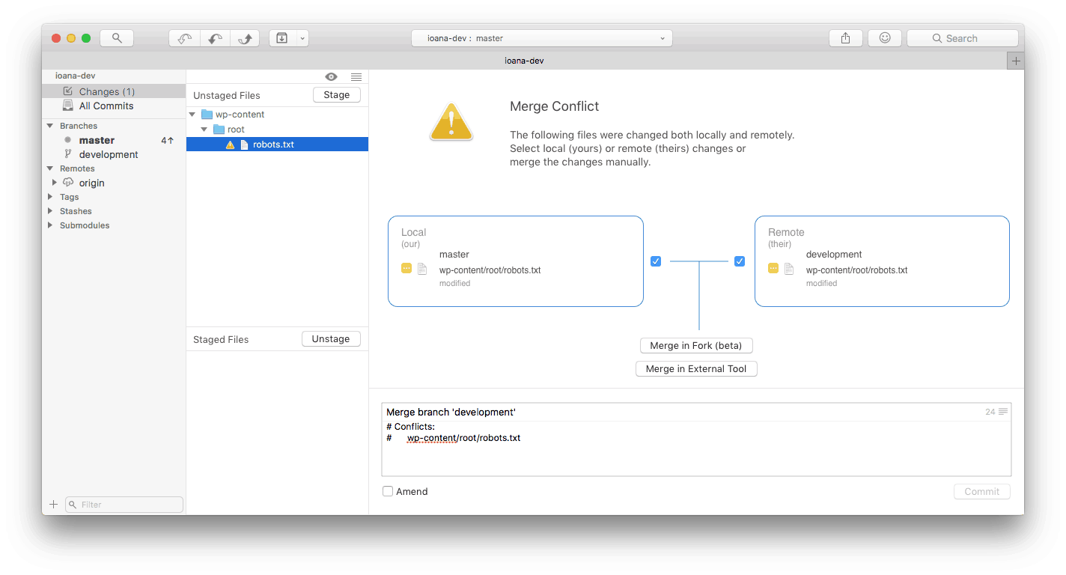
Task: Click the All Commits stack icon
Action: 68,106
